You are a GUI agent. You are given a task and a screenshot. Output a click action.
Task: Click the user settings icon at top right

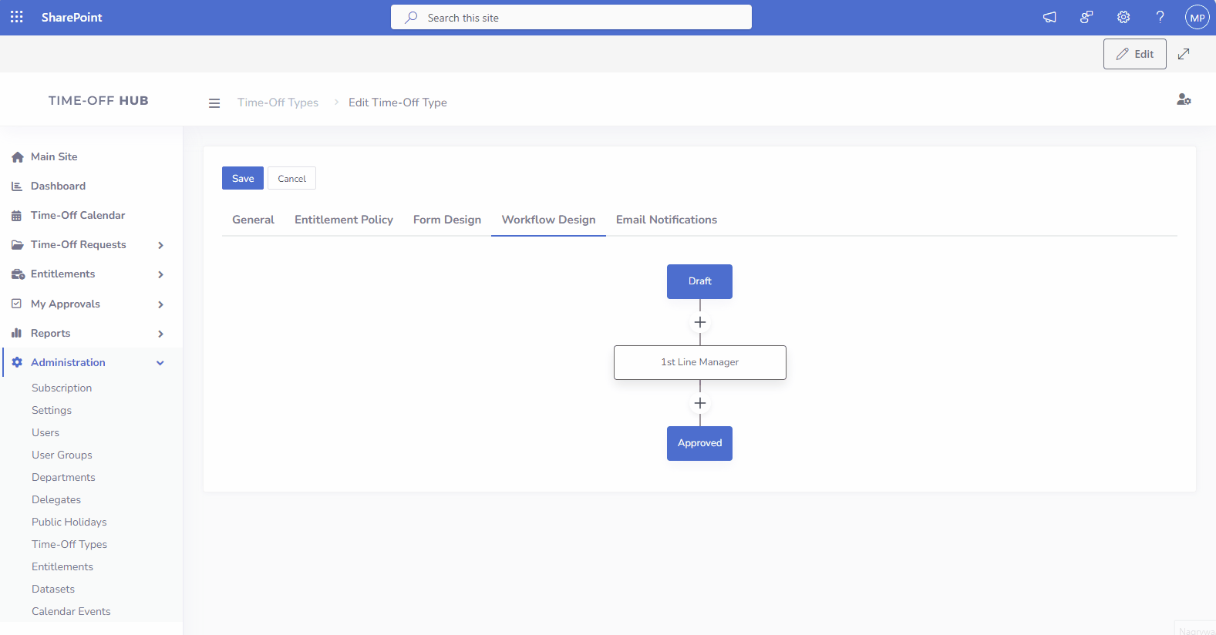point(1184,99)
